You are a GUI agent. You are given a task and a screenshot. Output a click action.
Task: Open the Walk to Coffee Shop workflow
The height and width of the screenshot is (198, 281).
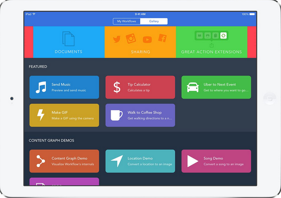click(140, 115)
